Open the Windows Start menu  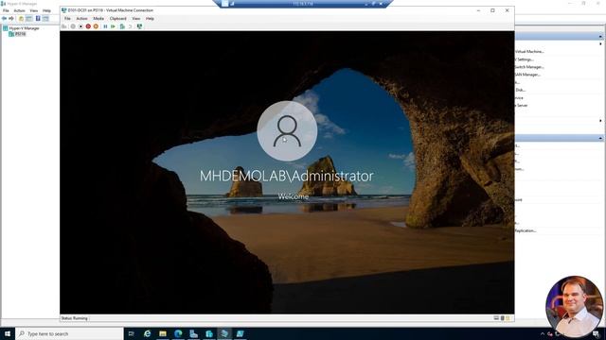(8, 333)
